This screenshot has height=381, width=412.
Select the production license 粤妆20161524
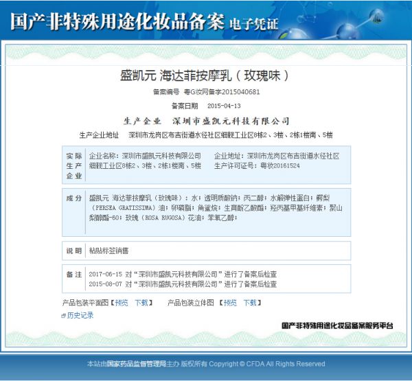[280, 165]
